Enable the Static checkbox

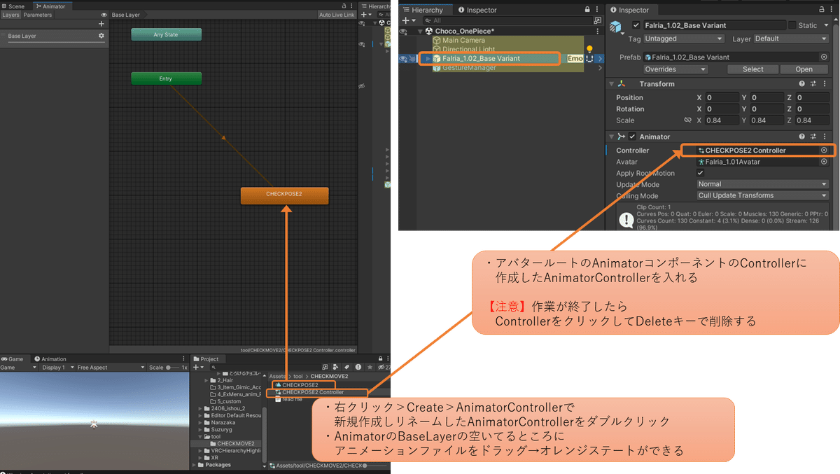(792, 25)
